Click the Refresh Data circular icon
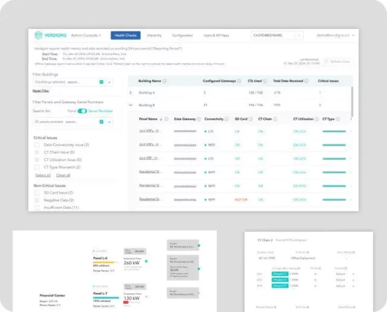387x312 pixels. click(x=326, y=61)
